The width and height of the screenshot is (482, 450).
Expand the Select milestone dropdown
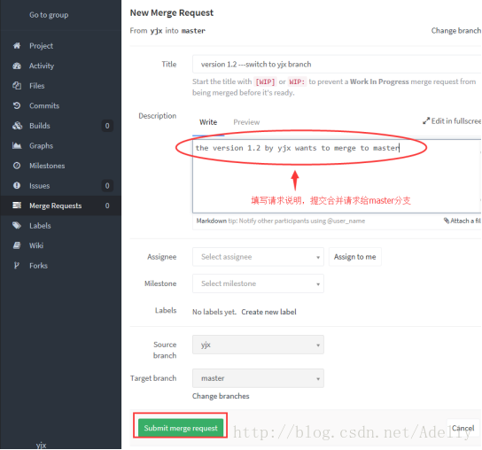pyautogui.click(x=258, y=283)
